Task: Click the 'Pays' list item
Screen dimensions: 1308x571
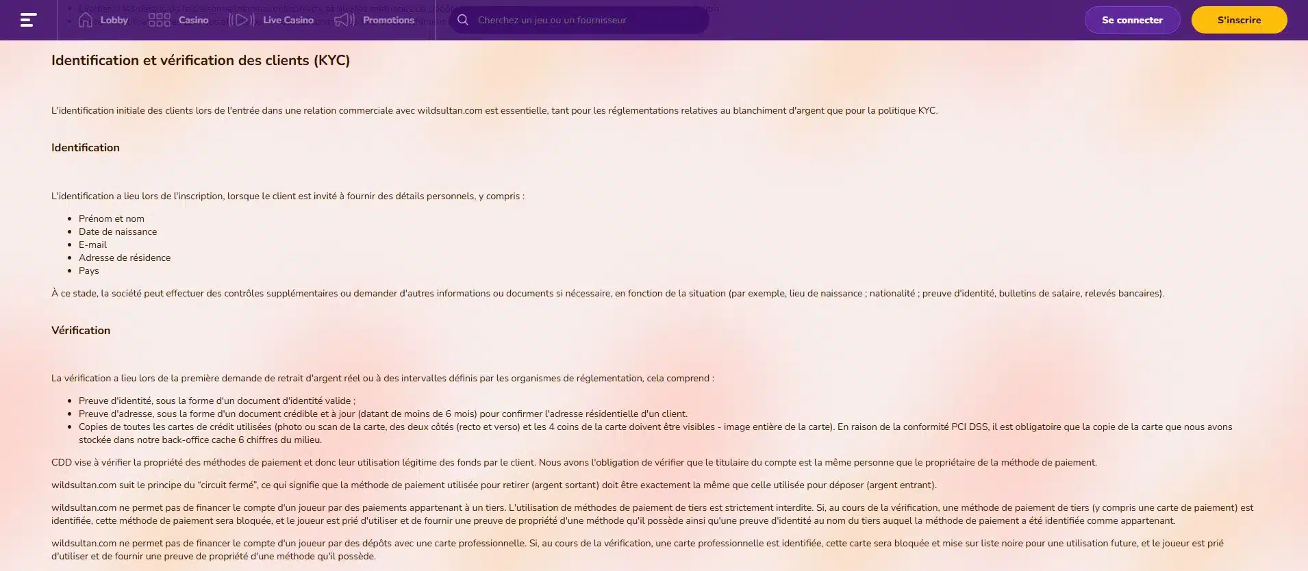Action: point(89,270)
